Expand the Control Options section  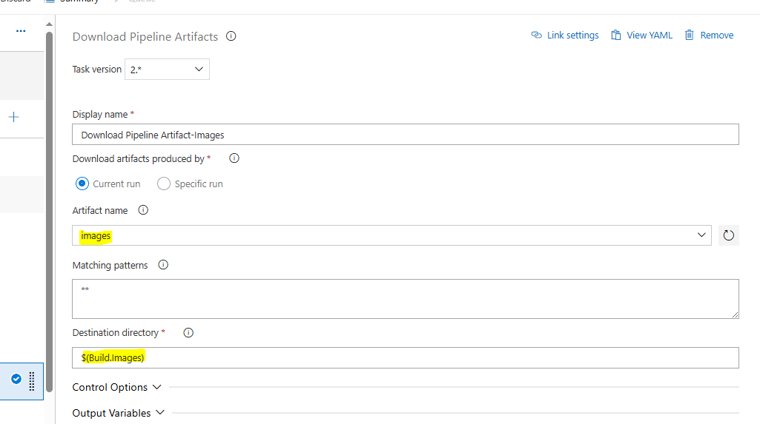[x=117, y=387]
